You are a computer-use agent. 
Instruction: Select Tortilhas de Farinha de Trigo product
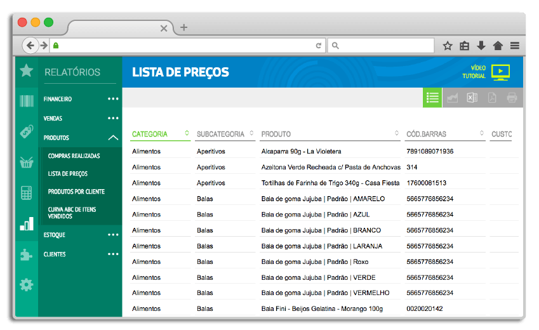pyautogui.click(x=330, y=183)
